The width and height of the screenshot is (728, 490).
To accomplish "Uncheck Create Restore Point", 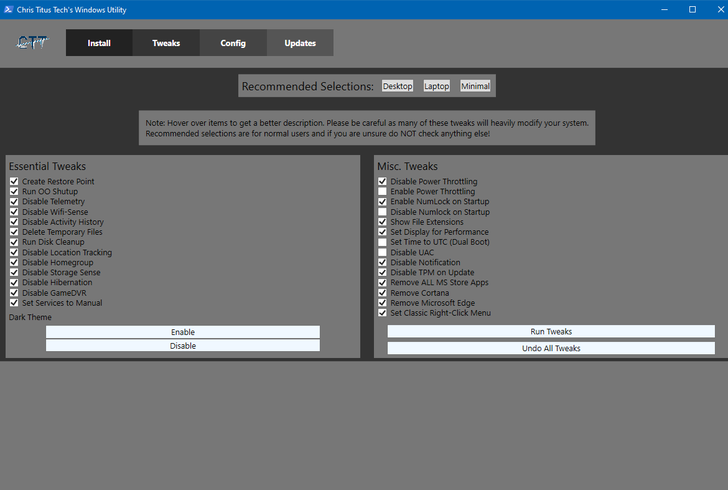I will tap(14, 181).
